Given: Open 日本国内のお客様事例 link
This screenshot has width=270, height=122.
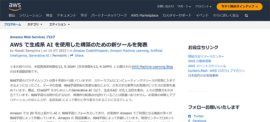Looking at the screenshot, I should point(203,76).
